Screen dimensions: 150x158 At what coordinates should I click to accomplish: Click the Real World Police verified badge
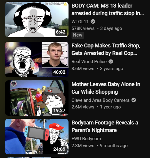[x=111, y=61]
